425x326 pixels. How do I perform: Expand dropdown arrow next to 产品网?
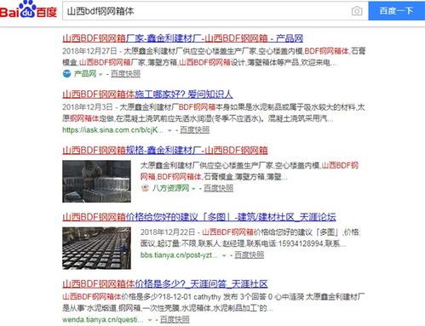(x=101, y=75)
